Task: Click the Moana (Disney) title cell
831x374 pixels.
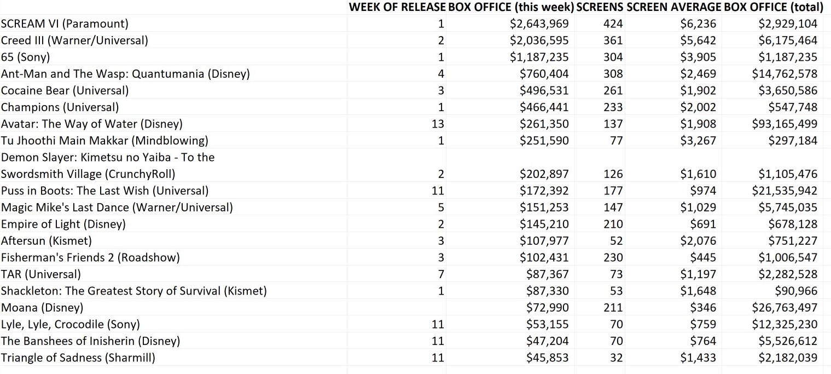Action: 42,308
